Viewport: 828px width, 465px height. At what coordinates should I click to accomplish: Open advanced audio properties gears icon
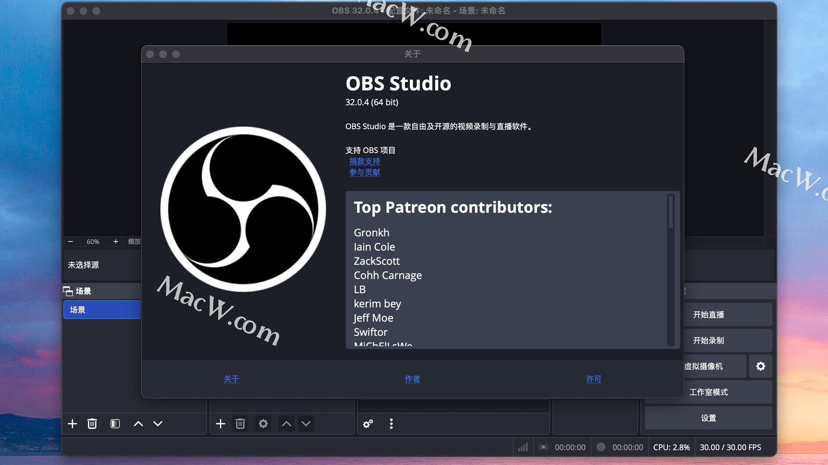(x=368, y=424)
